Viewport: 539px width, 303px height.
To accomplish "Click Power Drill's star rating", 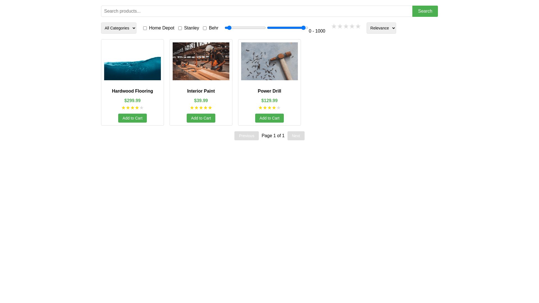I will coord(269,108).
